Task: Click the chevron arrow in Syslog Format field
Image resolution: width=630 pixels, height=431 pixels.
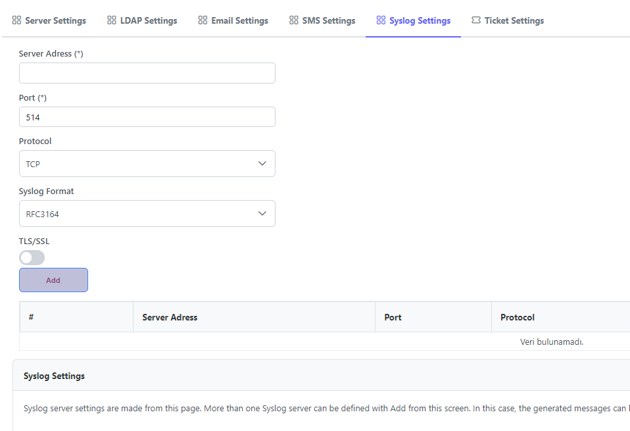Action: pyautogui.click(x=262, y=214)
